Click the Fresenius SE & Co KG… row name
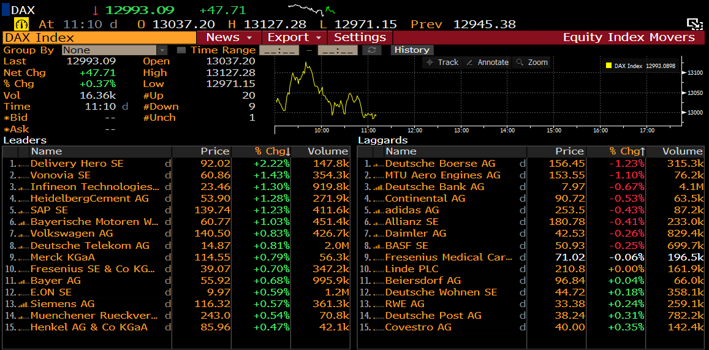Screen dimensions: 709x350 click(x=93, y=269)
